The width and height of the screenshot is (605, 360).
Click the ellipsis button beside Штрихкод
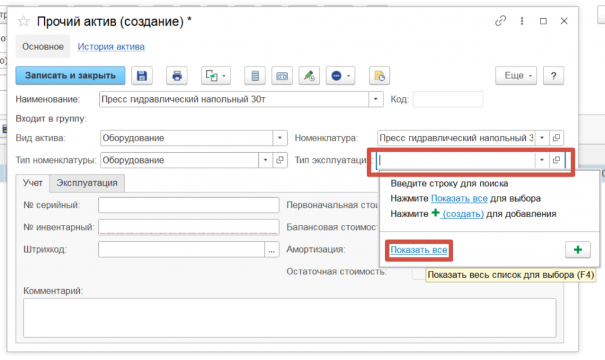click(271, 250)
